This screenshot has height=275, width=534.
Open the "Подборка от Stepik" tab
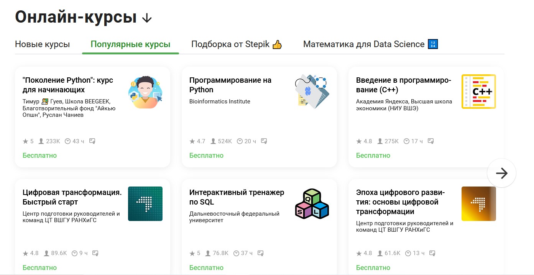237,44
